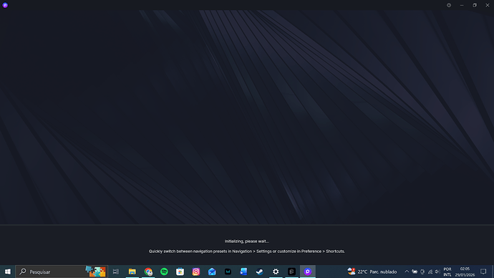Click the navigation presets tip text

tap(247, 251)
